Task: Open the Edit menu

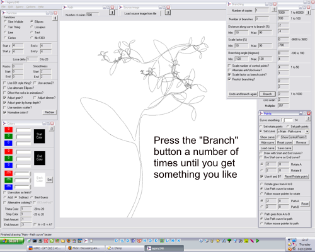Action: 10,7
